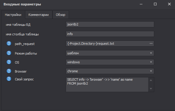
Task: Click the jsontb2 table name field
Action: pos(110,24)
